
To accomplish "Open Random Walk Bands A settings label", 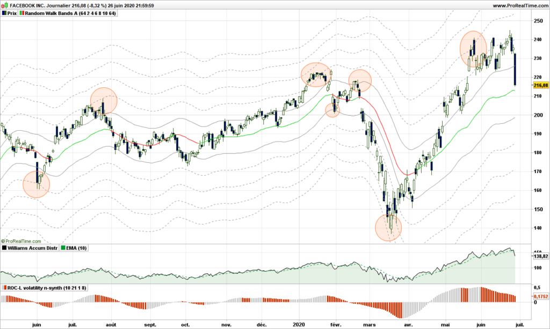I will (x=70, y=13).
